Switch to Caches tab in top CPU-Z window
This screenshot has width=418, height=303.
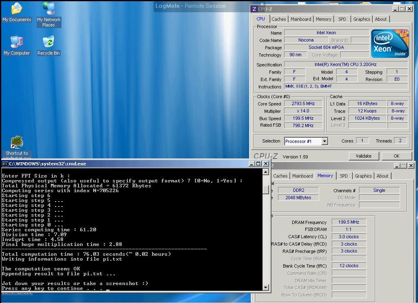278,19
